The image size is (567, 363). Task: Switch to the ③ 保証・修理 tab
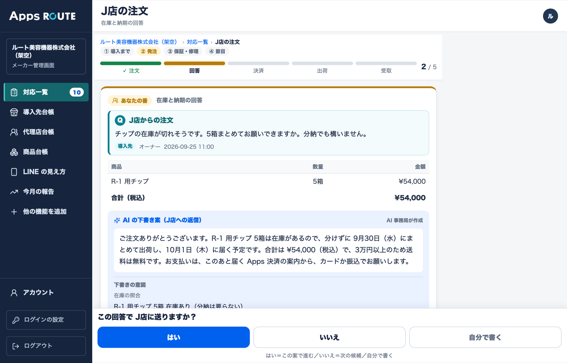(183, 51)
